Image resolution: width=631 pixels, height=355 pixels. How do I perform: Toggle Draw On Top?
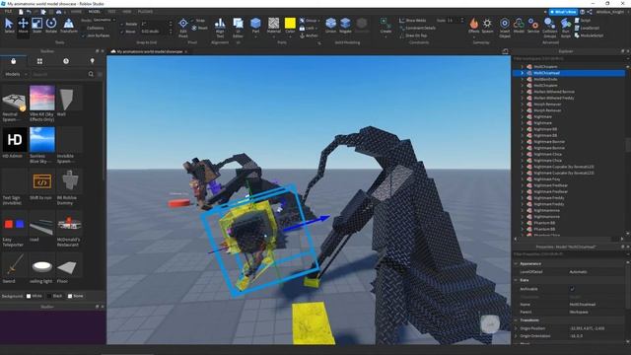tap(413, 35)
